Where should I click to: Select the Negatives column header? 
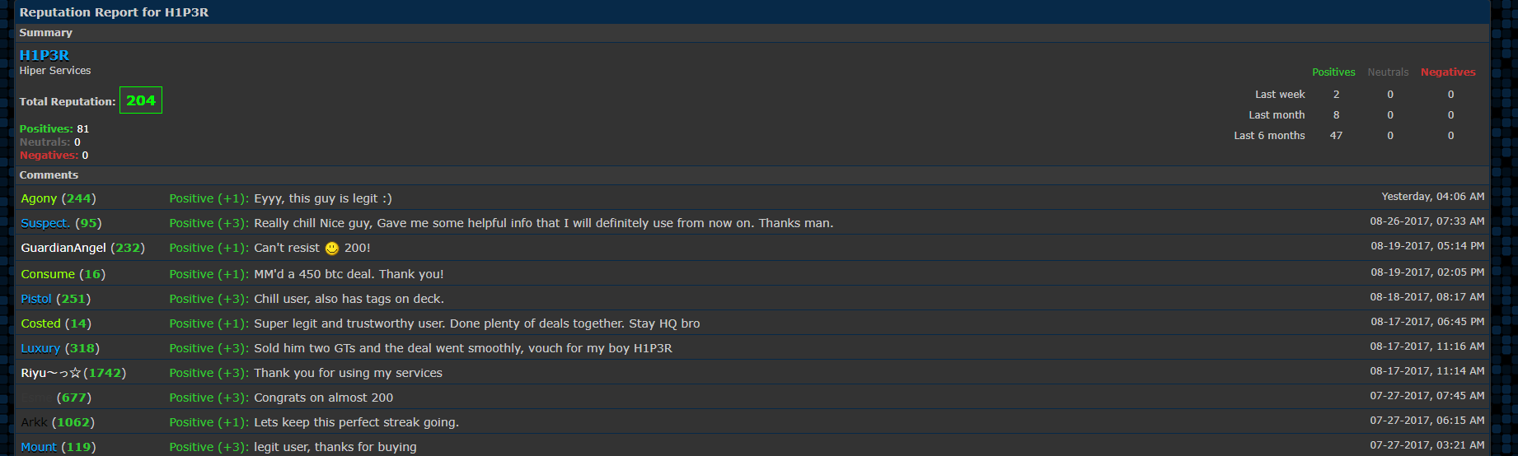point(1448,72)
